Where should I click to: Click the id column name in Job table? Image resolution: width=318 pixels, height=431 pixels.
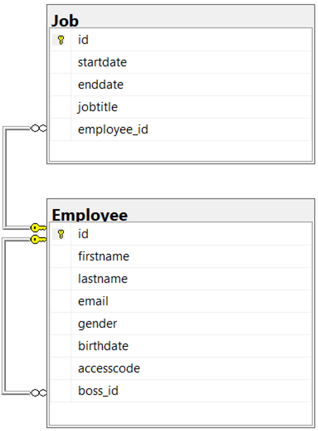pyautogui.click(x=83, y=40)
